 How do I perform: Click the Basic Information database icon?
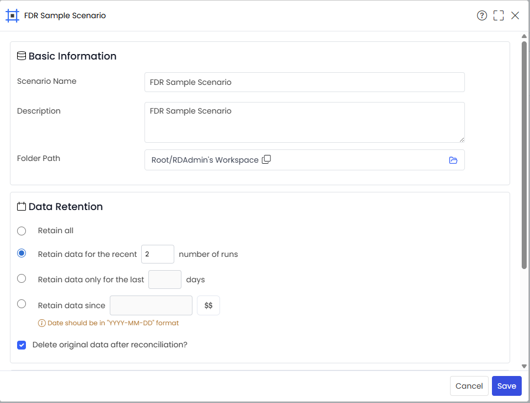coord(22,56)
